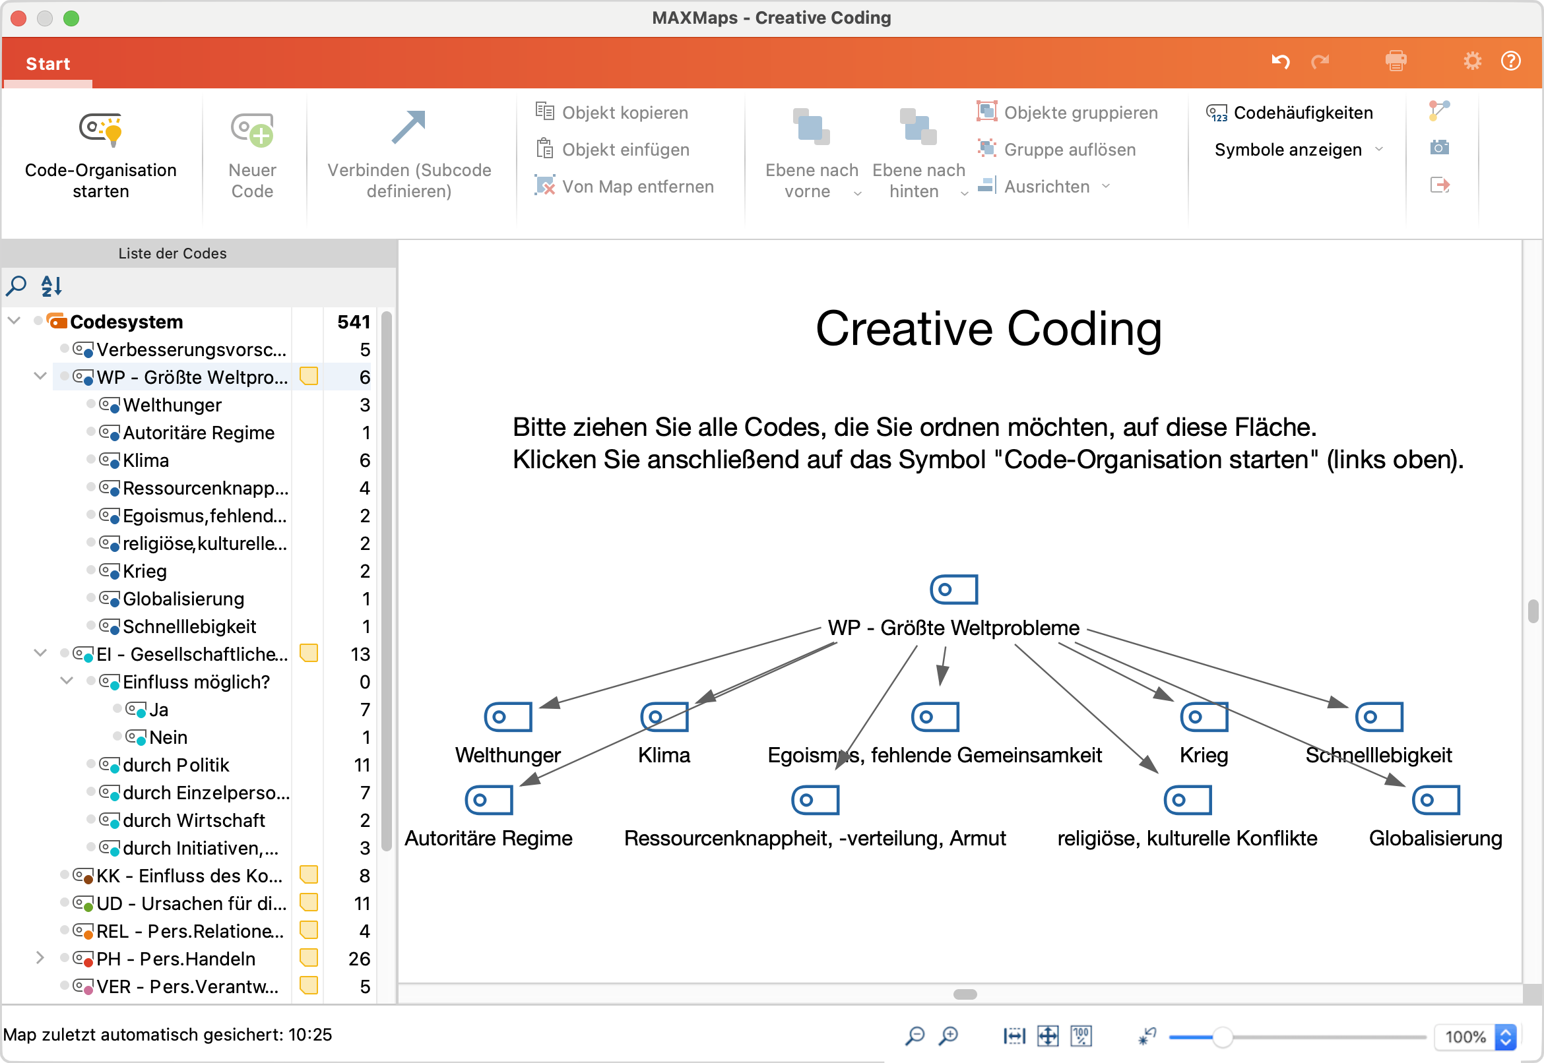Click alphabetical sort icon in code list

tap(51, 286)
